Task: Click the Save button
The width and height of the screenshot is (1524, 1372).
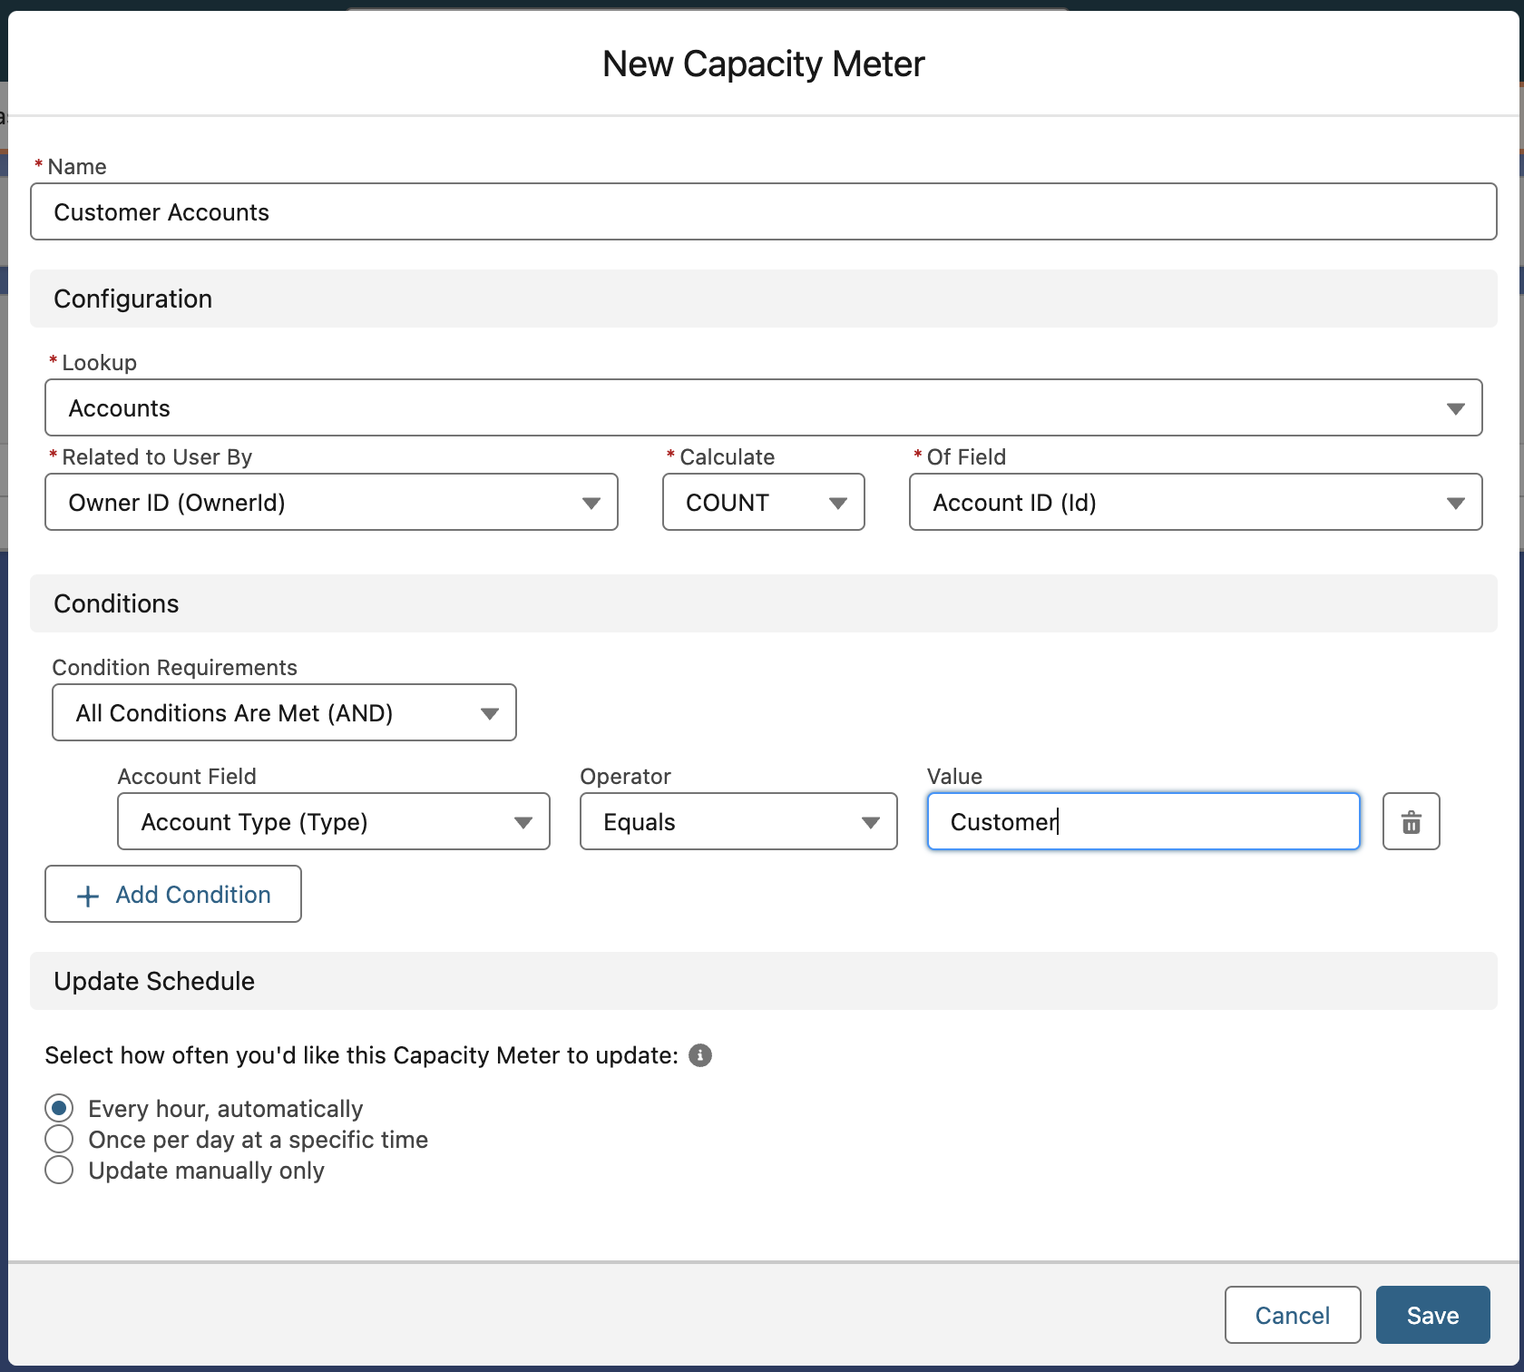Action: [1432, 1315]
